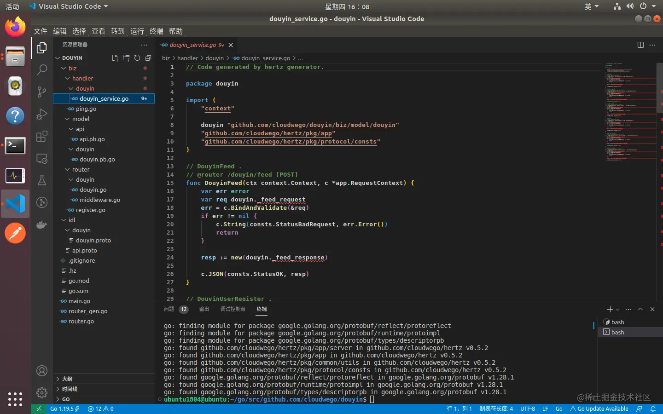Open the Search view in activity bar
Image resolution: width=663 pixels, height=414 pixels.
tap(42, 70)
